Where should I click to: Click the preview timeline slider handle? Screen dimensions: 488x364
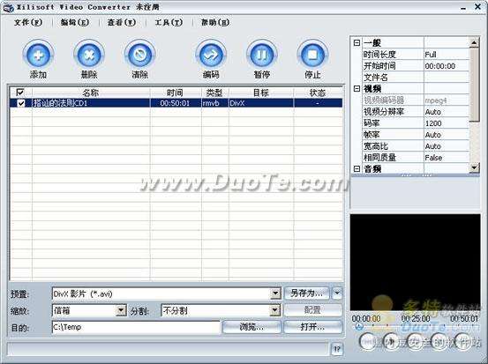[359, 327]
